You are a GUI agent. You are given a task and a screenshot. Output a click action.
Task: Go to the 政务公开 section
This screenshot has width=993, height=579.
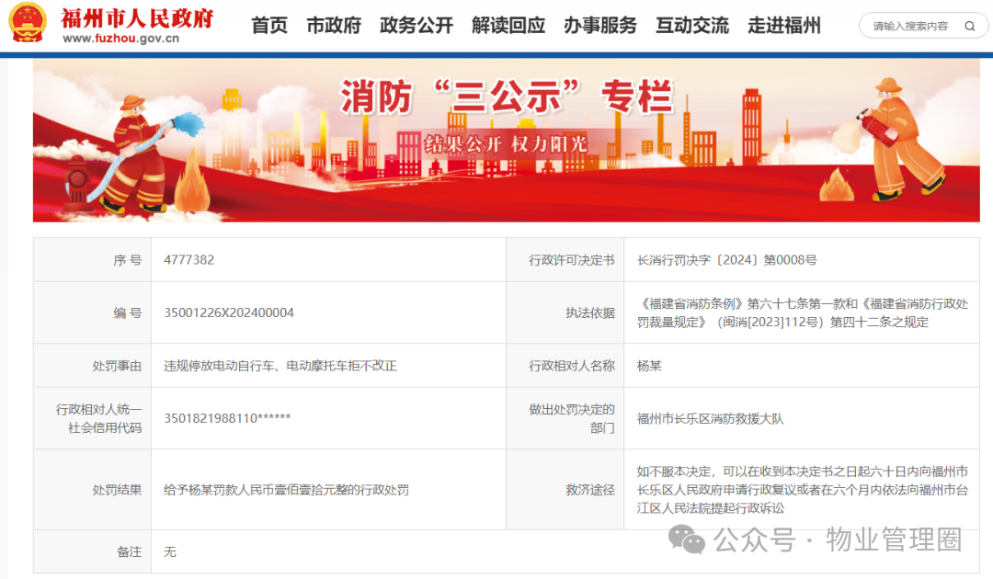(417, 26)
